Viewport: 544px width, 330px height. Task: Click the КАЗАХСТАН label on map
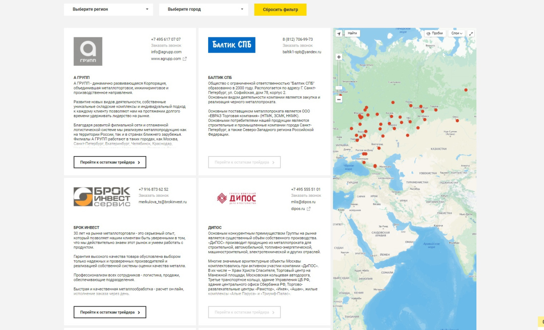pyautogui.click(x=439, y=149)
